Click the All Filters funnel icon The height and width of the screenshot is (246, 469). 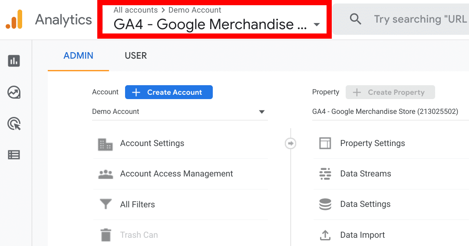(106, 204)
